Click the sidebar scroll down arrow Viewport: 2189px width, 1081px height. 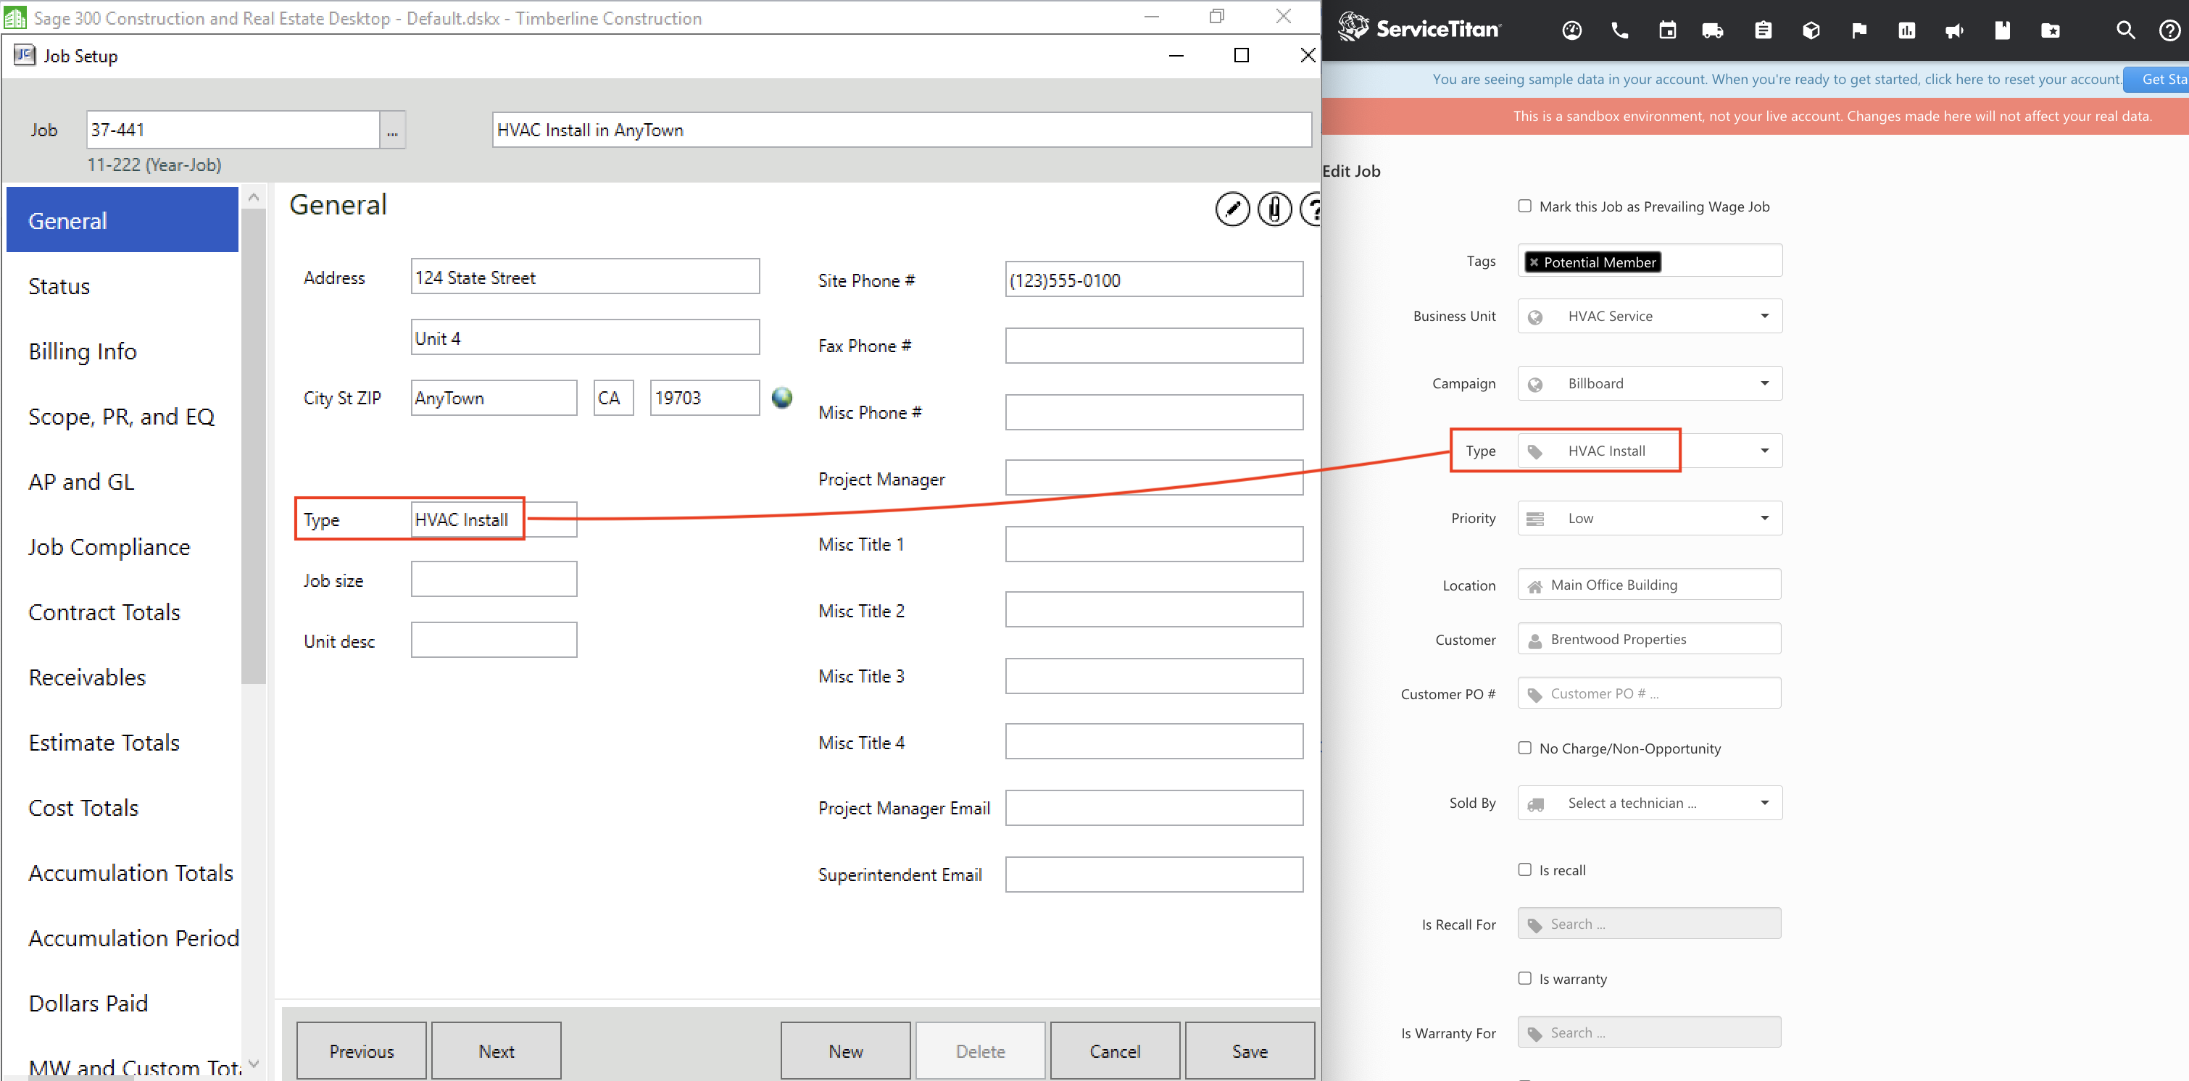253,1063
